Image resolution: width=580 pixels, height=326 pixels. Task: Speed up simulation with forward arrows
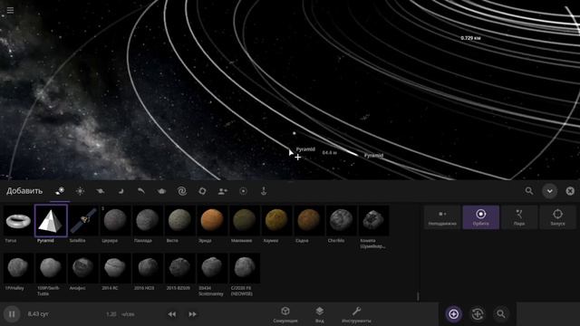click(x=192, y=314)
